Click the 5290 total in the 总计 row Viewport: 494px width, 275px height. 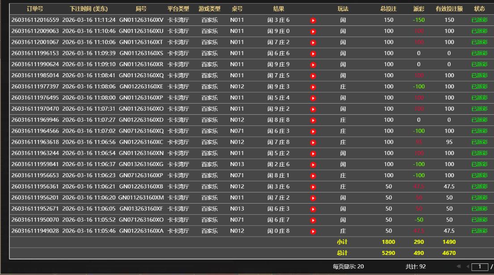coord(388,253)
